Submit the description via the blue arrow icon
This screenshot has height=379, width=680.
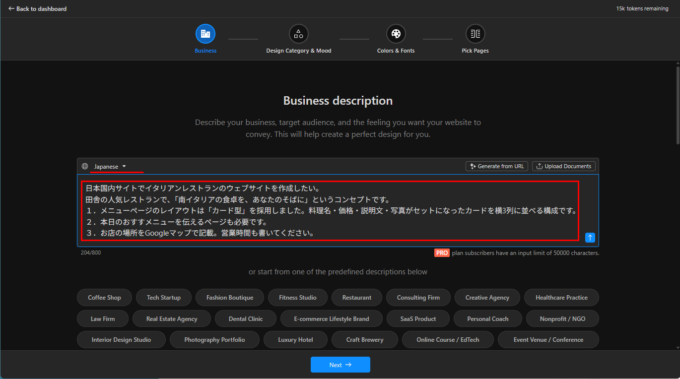point(590,238)
